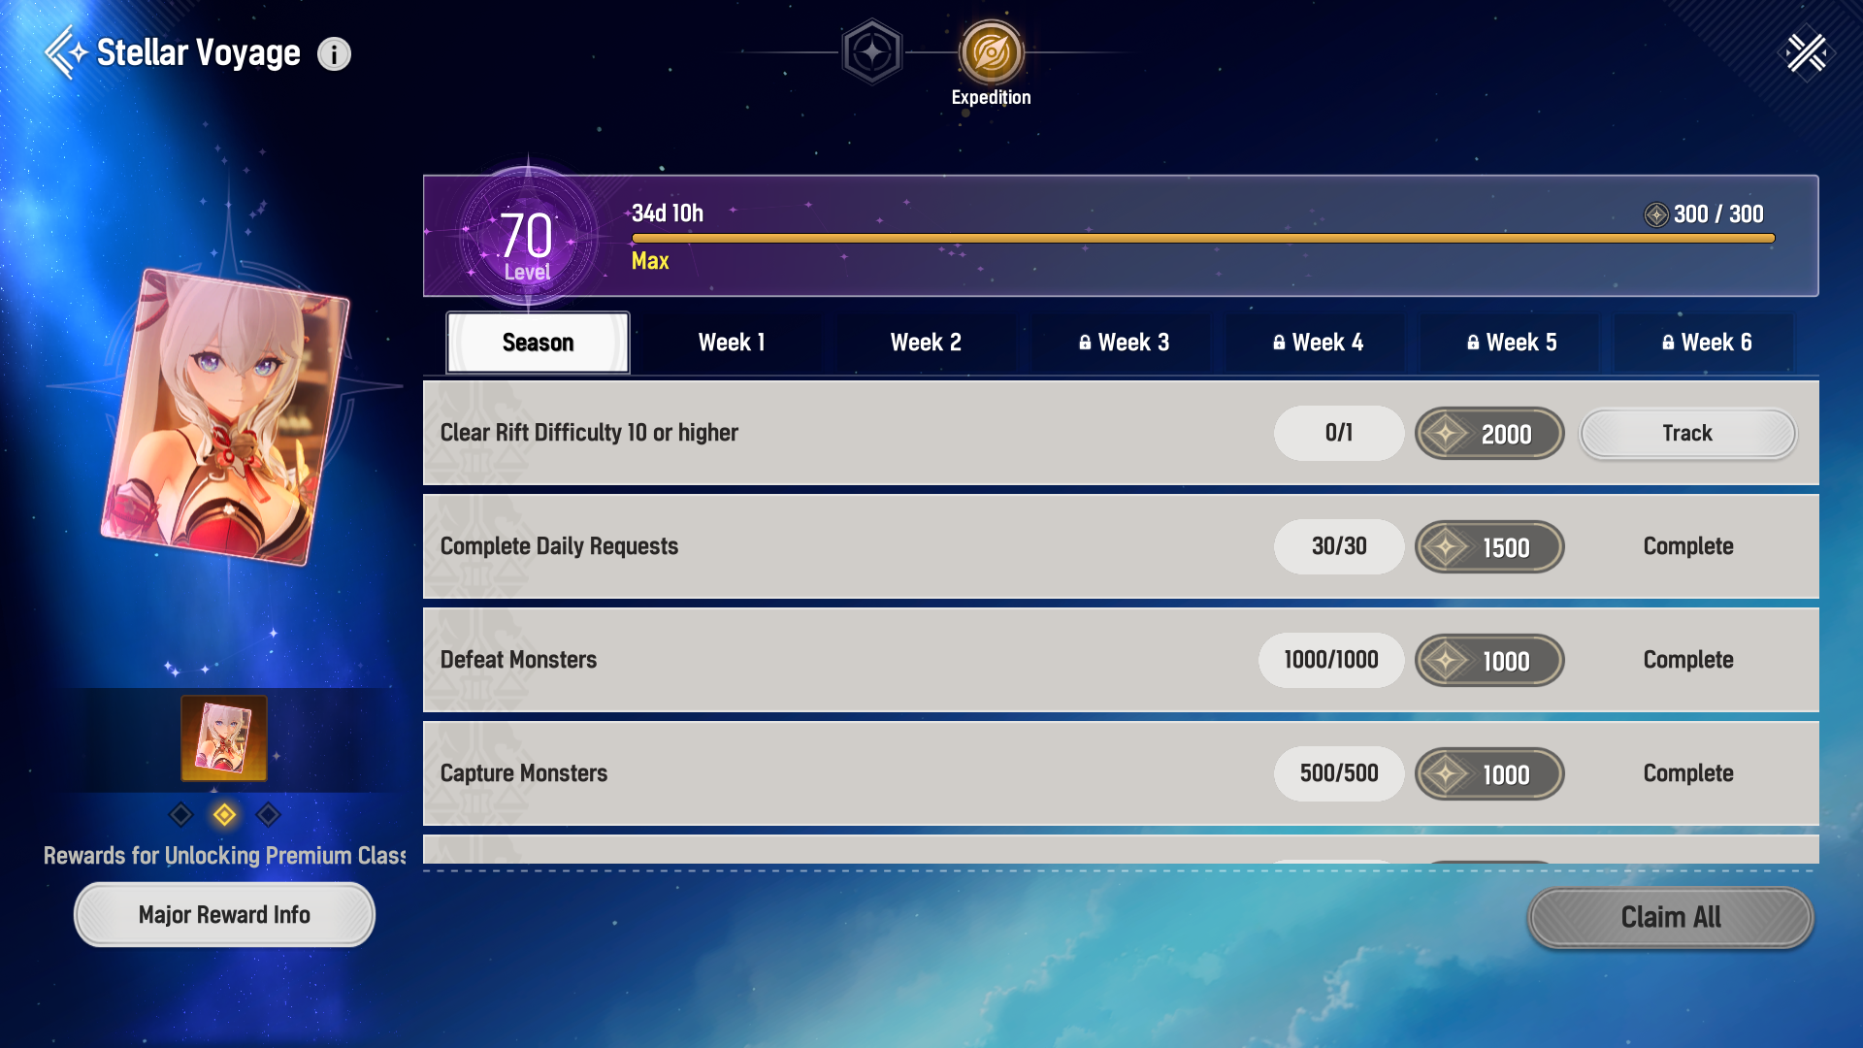Select the locked Week 3 tab
The image size is (1863, 1048).
pyautogui.click(x=1123, y=343)
